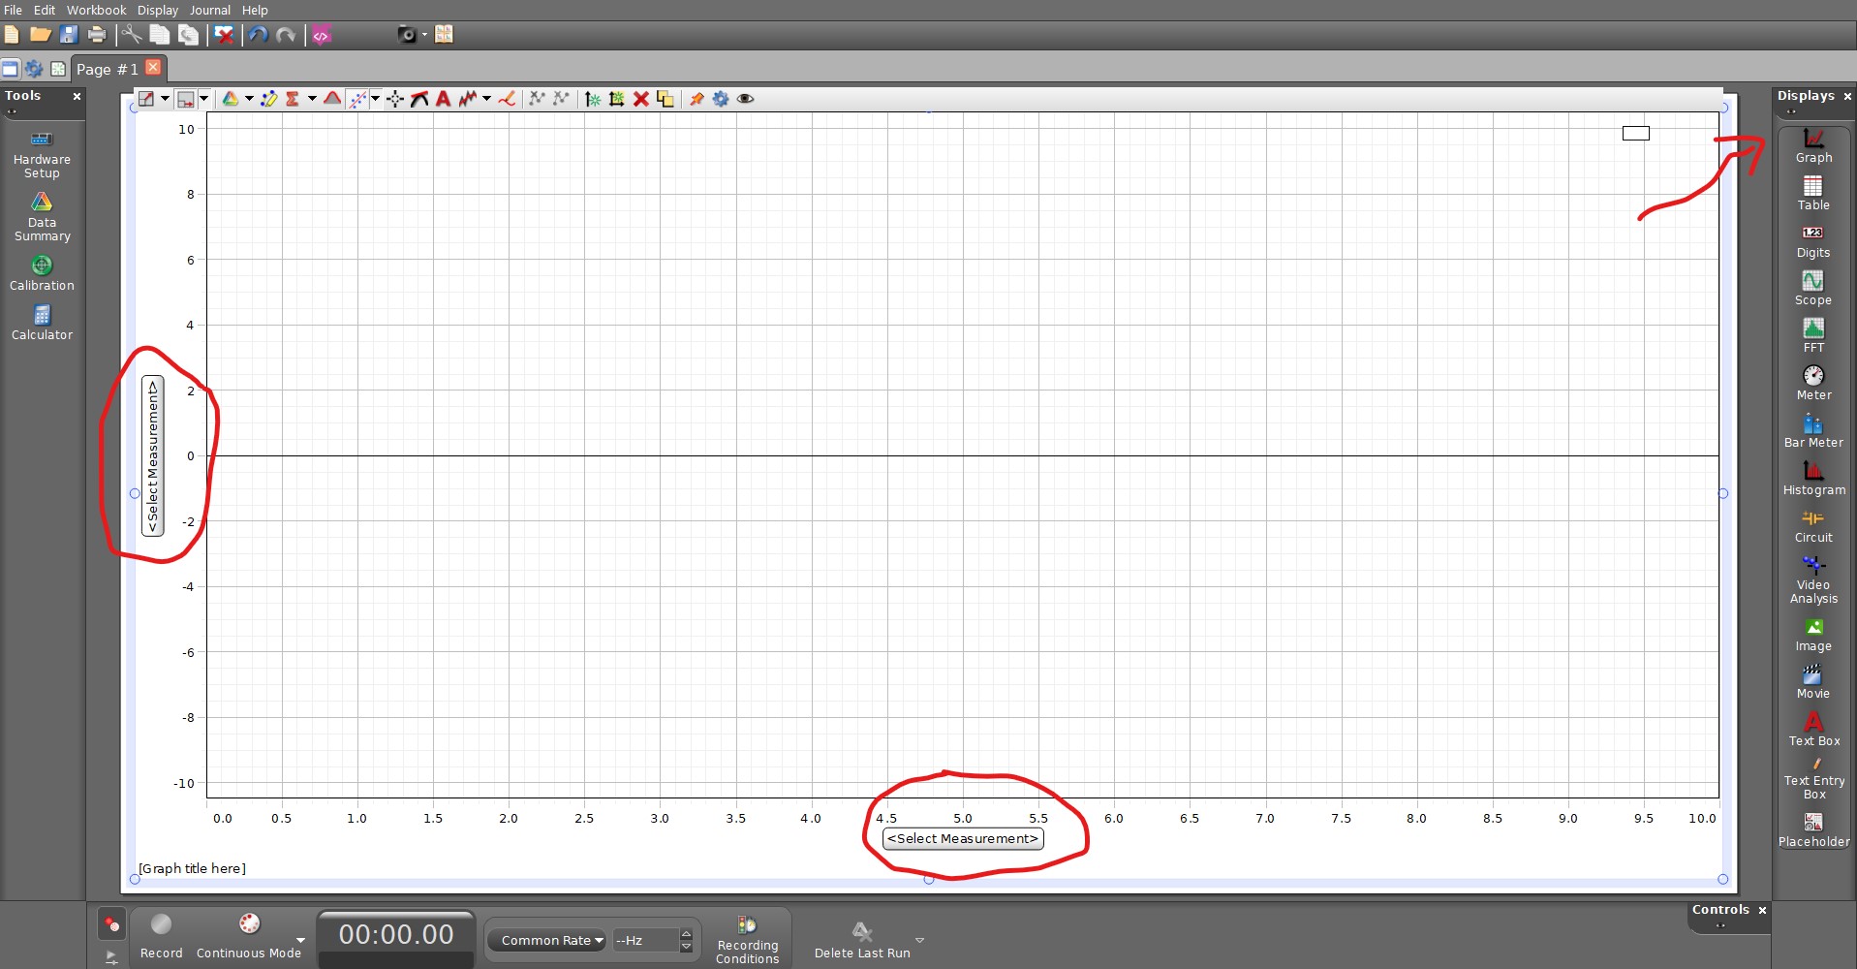
Task: Open the graph properties gear icon
Action: point(721,99)
